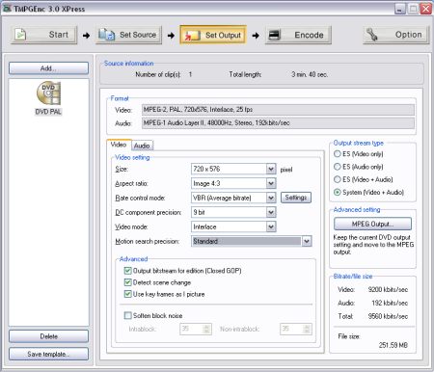
Task: Go to the Encode step
Action: pos(298,35)
